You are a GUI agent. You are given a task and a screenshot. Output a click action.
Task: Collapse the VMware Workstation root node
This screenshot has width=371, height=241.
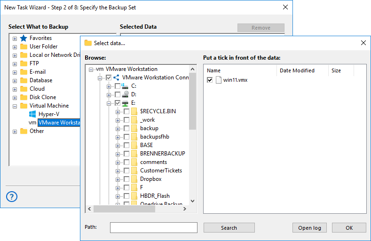pos(91,70)
